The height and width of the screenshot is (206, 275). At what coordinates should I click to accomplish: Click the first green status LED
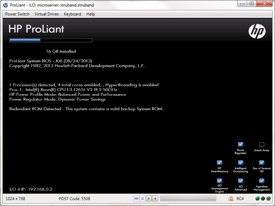[257, 198]
